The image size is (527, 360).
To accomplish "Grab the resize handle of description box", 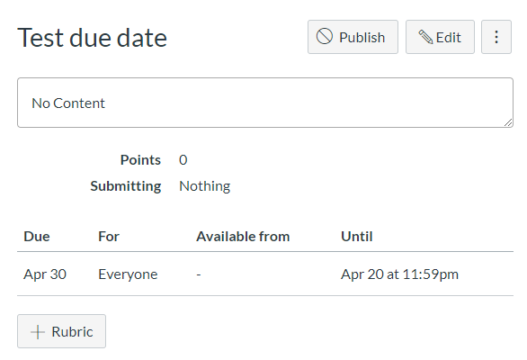I will pos(508,122).
